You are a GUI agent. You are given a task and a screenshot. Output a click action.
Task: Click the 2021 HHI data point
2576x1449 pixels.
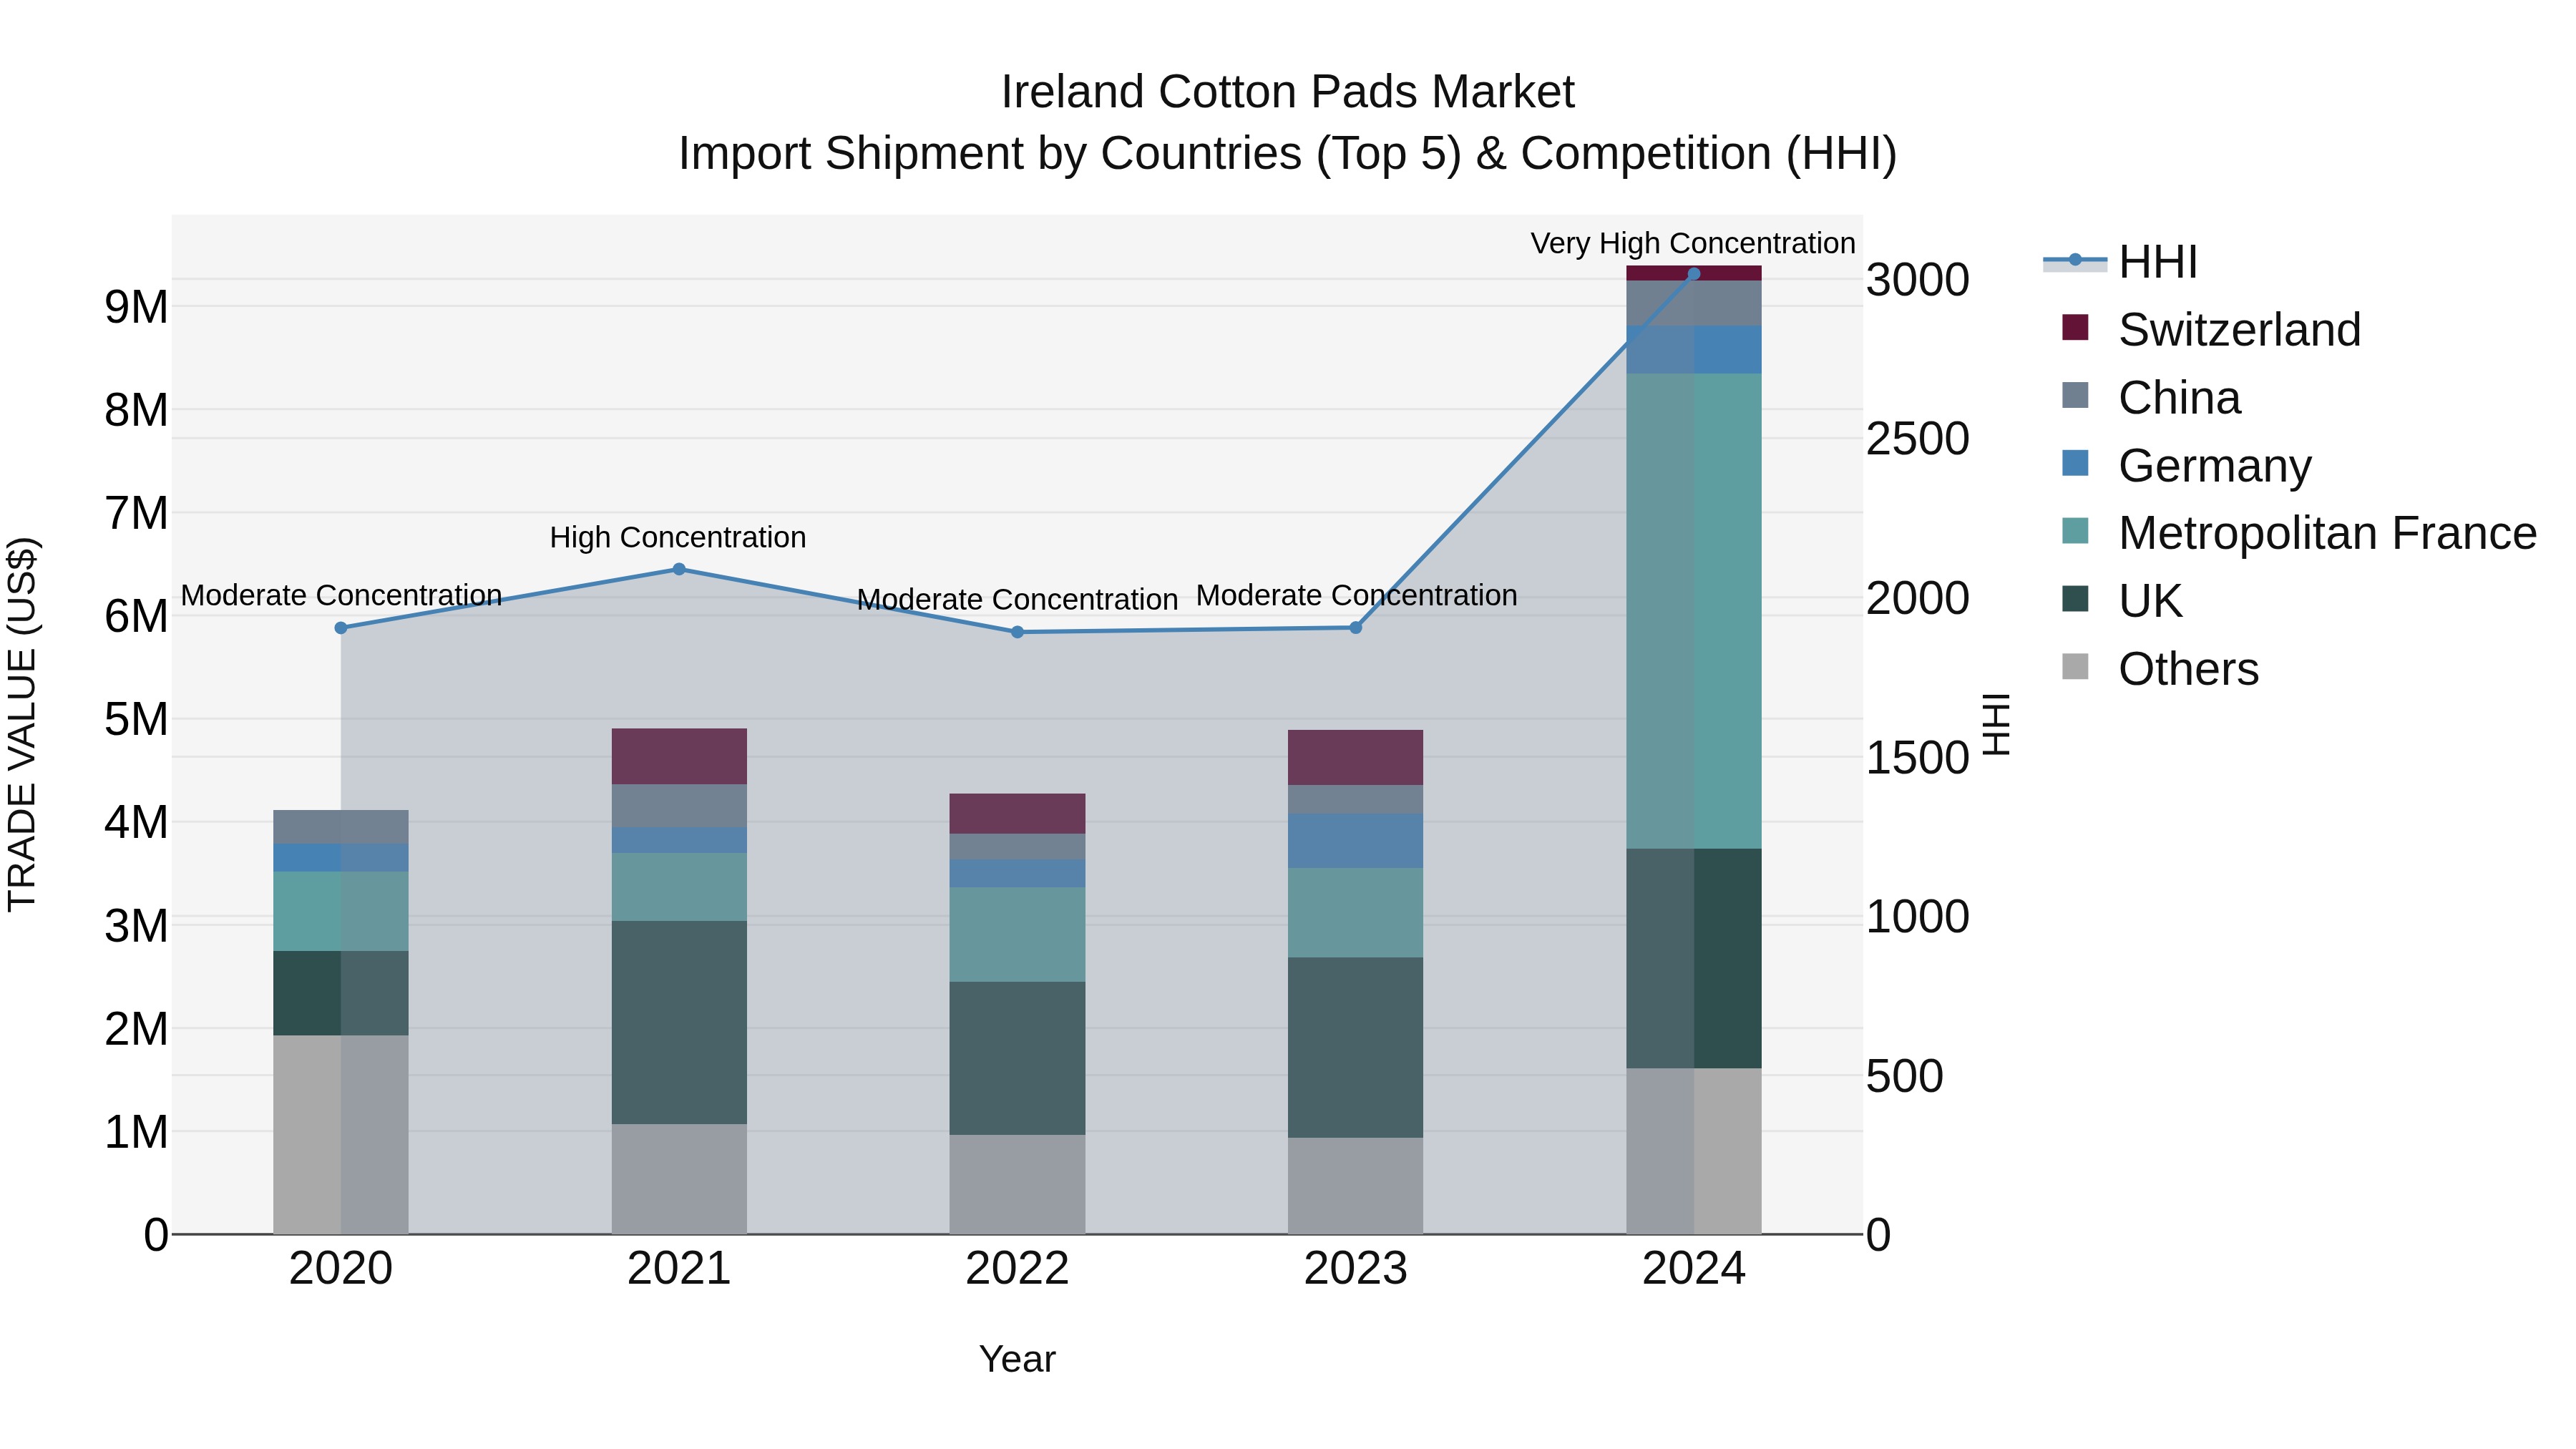tap(679, 569)
